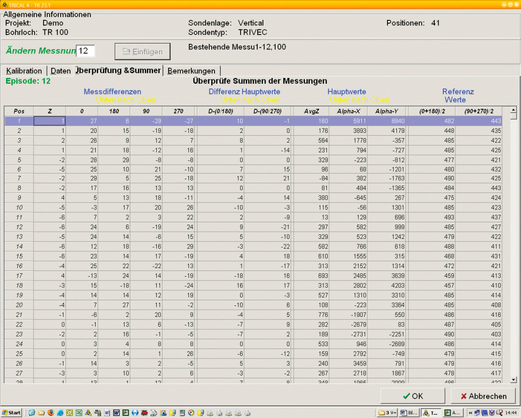Viewport: 521px width, 418px height.
Task: Click the Z column header
Action: click(x=50, y=111)
